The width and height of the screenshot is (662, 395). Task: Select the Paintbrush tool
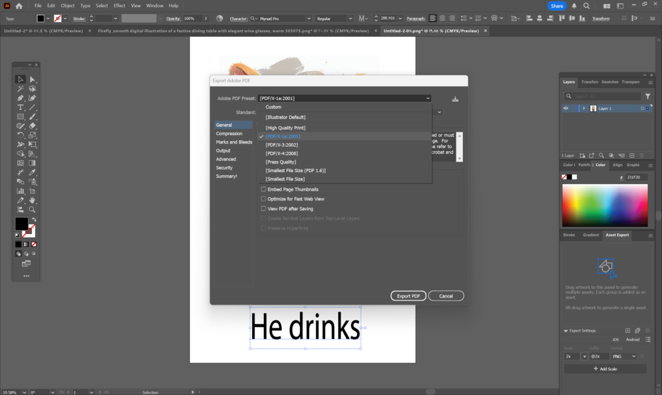click(32, 116)
